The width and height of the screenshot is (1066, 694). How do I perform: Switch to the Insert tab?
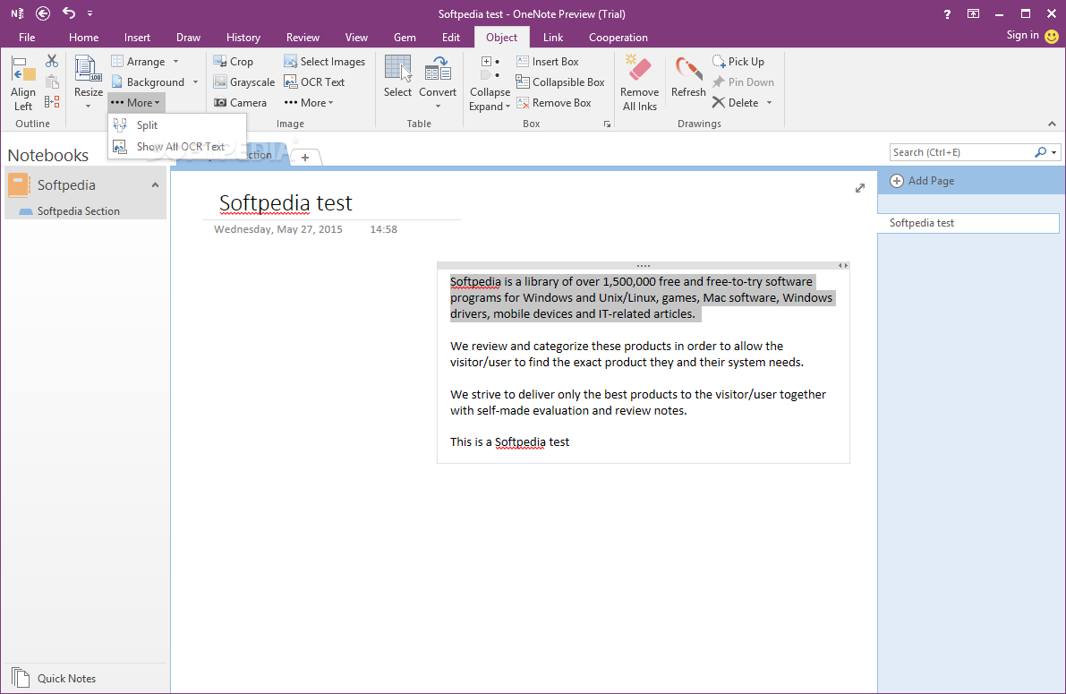tap(137, 38)
